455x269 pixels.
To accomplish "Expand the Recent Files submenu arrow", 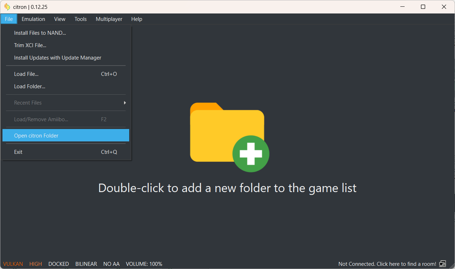I will point(125,103).
